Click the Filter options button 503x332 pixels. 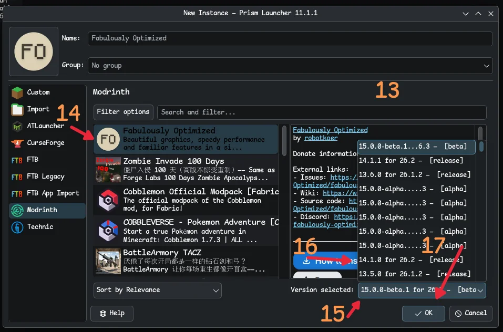click(x=123, y=112)
